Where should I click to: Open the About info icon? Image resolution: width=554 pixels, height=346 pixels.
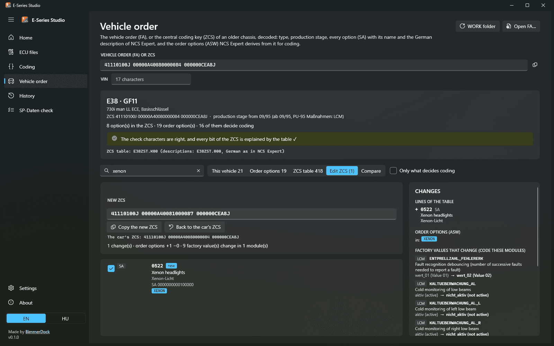point(11,302)
